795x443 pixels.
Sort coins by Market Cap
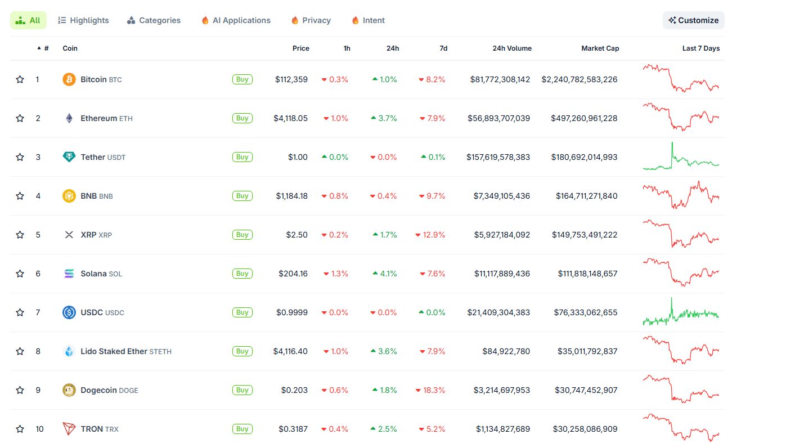pyautogui.click(x=600, y=48)
